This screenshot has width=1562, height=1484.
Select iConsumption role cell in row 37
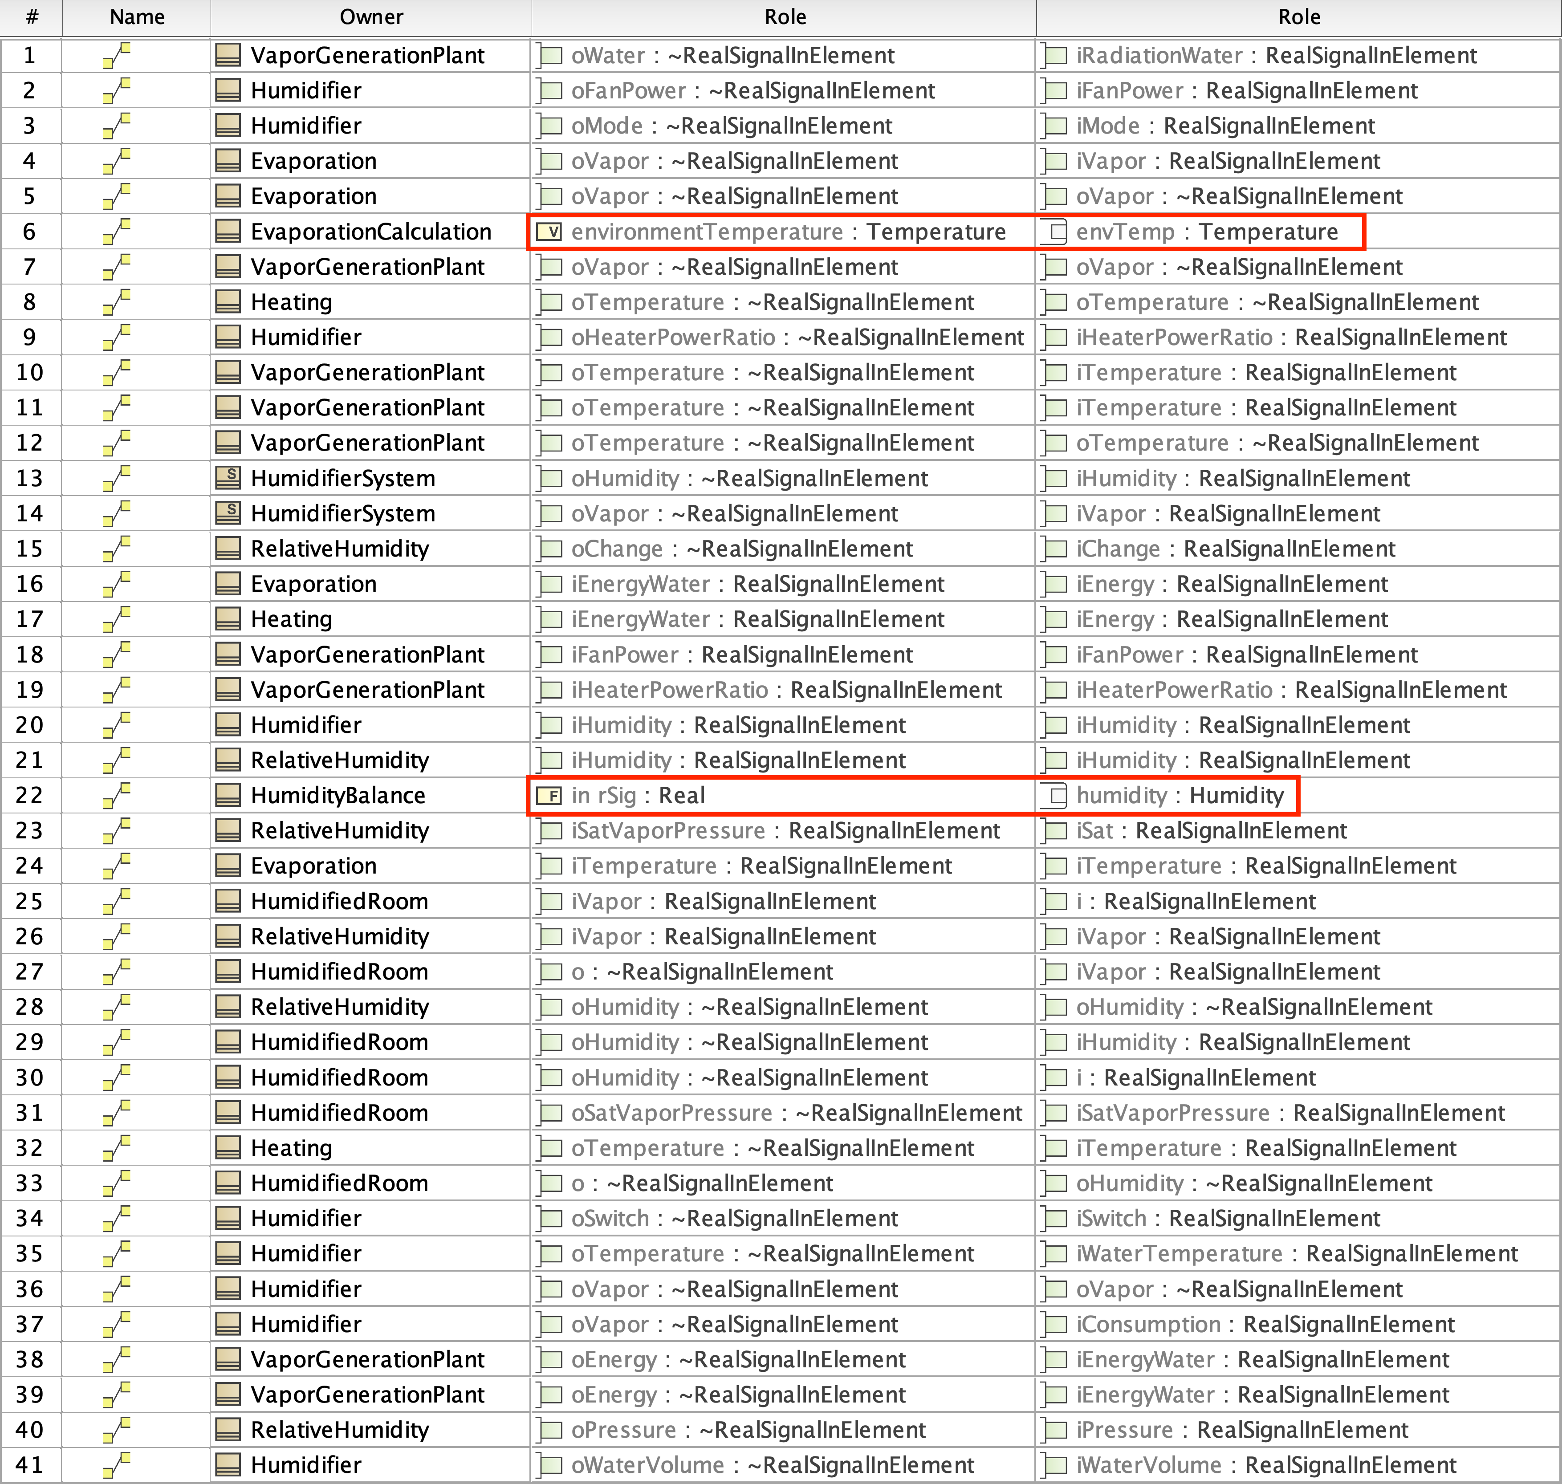click(x=1265, y=1324)
